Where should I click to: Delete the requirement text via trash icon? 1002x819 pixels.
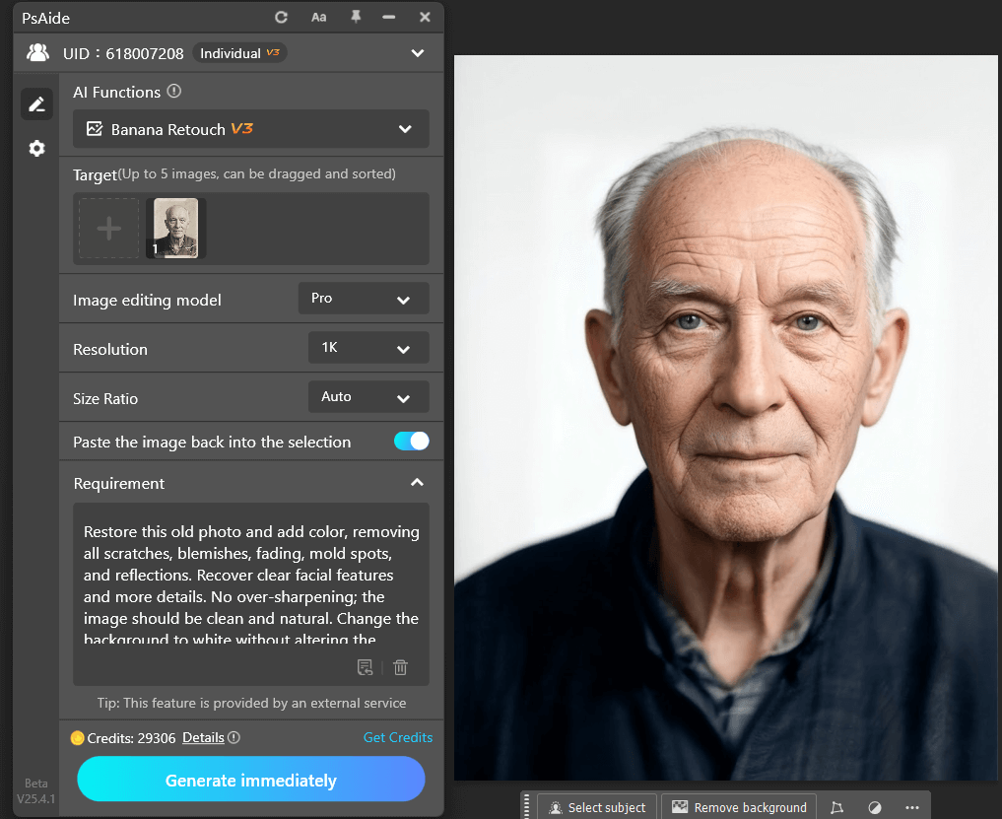[400, 667]
